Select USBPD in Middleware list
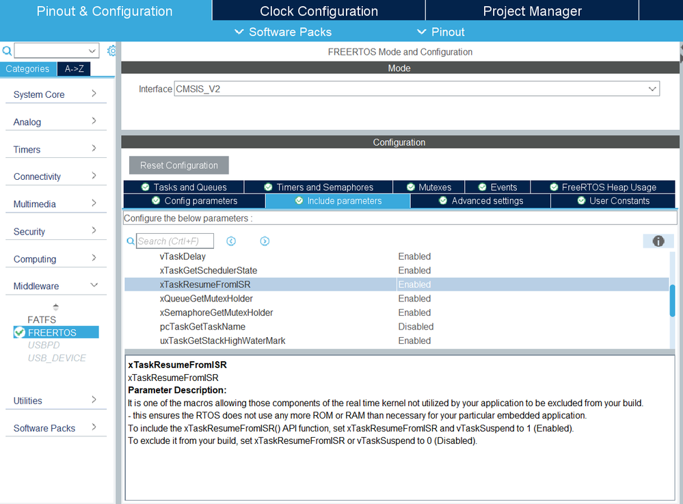The height and width of the screenshot is (504, 683). point(44,345)
